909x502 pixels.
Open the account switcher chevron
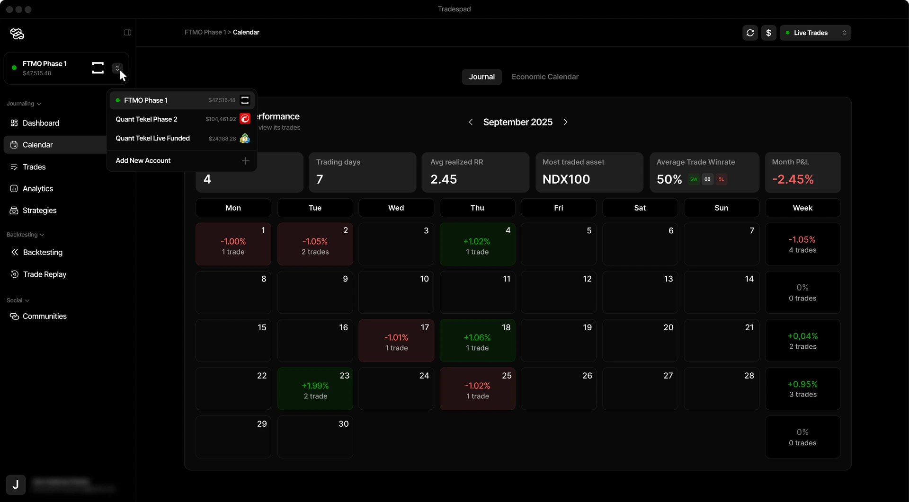coord(117,68)
